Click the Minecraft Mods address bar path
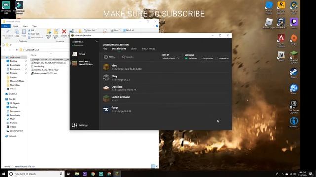 coord(32,50)
